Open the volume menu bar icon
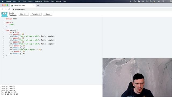The height and width of the screenshot is (97, 172). 159,1
